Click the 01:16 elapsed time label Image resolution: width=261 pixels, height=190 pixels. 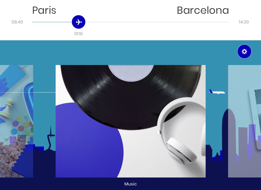coord(78,34)
